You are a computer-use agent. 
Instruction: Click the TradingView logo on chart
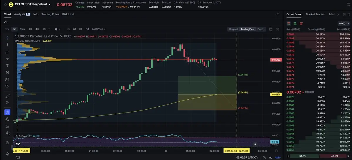pyautogui.click(x=18, y=144)
